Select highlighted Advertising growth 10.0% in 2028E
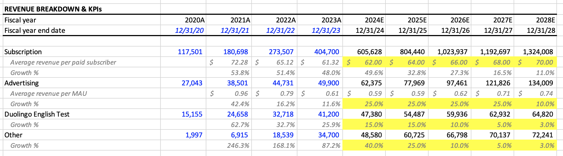Image resolution: width=563 pixels, height=156 pixels. (535, 104)
